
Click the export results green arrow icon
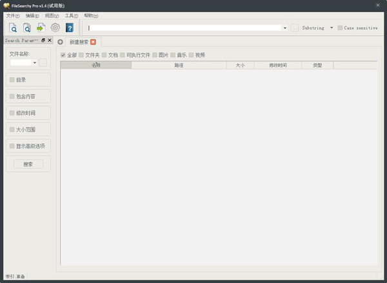point(41,28)
